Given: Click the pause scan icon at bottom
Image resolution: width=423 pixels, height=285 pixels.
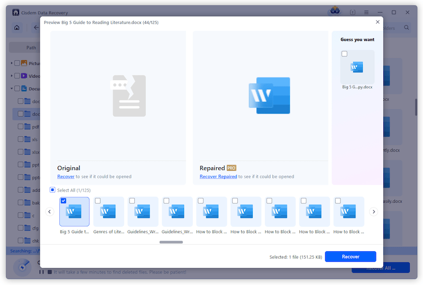Looking at the screenshot, I should point(42,272).
